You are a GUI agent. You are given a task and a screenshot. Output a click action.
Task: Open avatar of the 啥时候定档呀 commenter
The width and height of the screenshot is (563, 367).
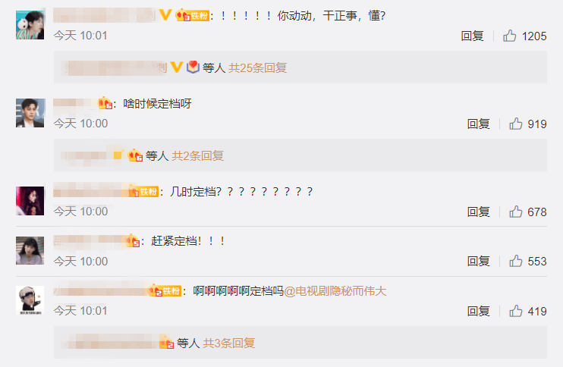pyautogui.click(x=30, y=113)
